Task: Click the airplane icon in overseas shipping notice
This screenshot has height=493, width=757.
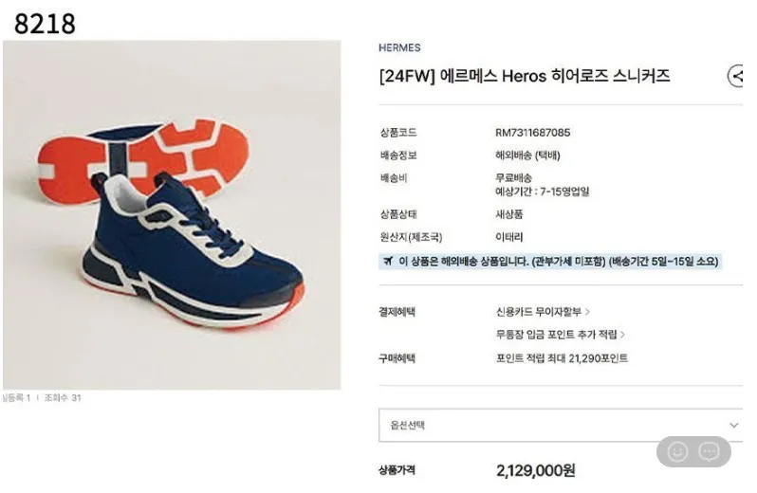Action: point(388,262)
